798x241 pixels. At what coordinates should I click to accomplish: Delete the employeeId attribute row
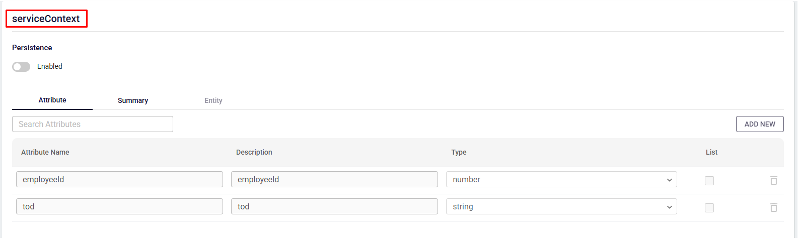click(x=774, y=180)
